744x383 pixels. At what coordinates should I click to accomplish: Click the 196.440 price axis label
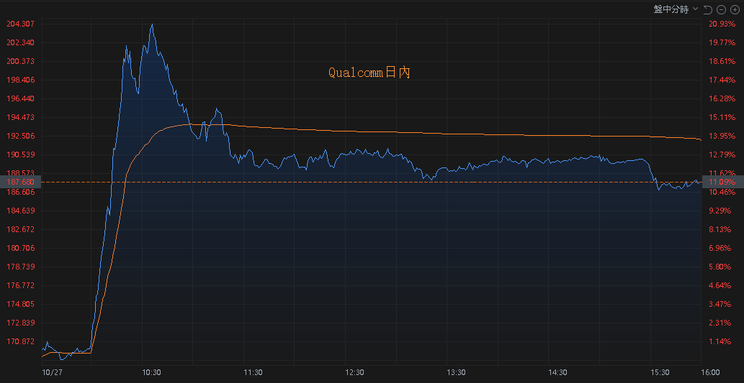(20, 98)
